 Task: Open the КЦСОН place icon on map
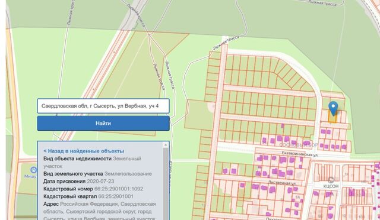pyautogui.click(x=331, y=180)
